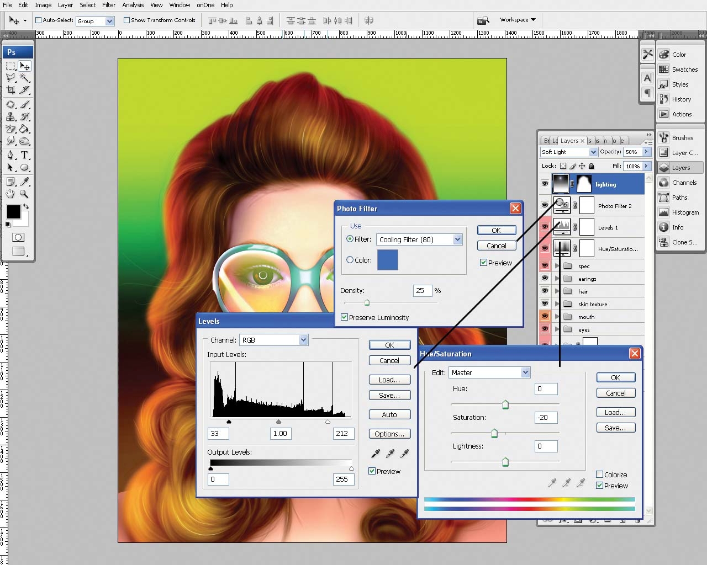Enable Show Transform Controls checkbox
Screen dimensions: 707x565
tap(127, 20)
